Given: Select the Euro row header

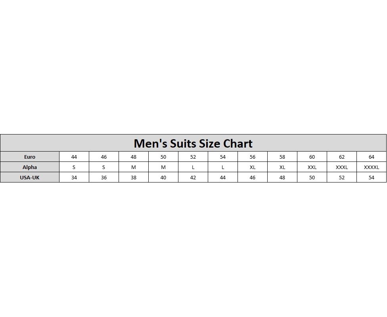Looking at the screenshot, I should (x=30, y=157).
